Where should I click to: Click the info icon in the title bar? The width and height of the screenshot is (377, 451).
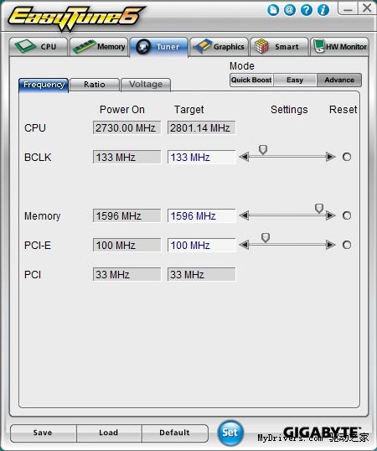click(323, 10)
